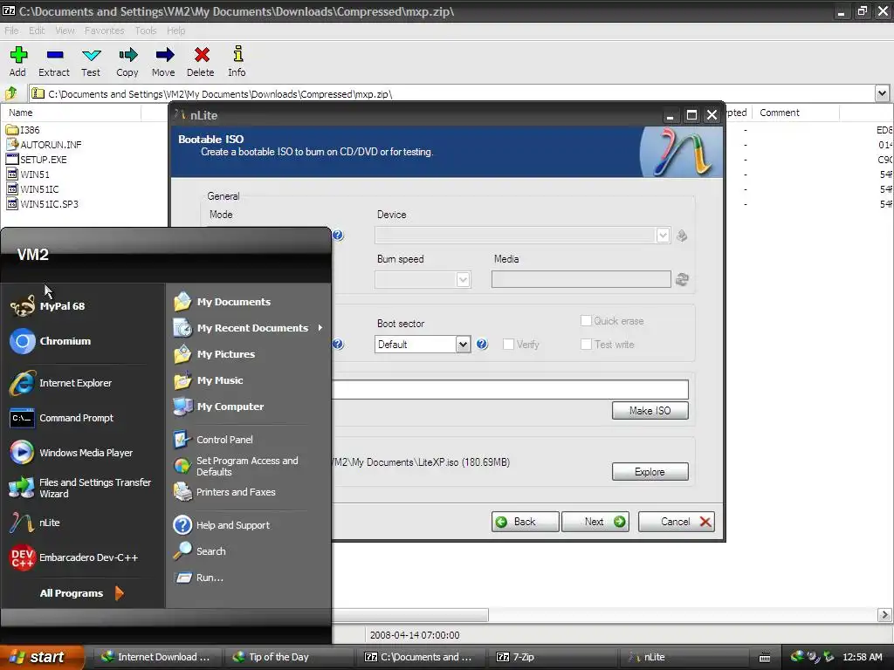Open the Edit menu in 7-Zip

pyautogui.click(x=37, y=31)
